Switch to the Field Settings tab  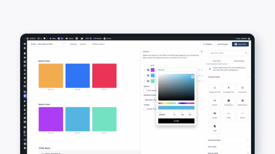coord(239,61)
